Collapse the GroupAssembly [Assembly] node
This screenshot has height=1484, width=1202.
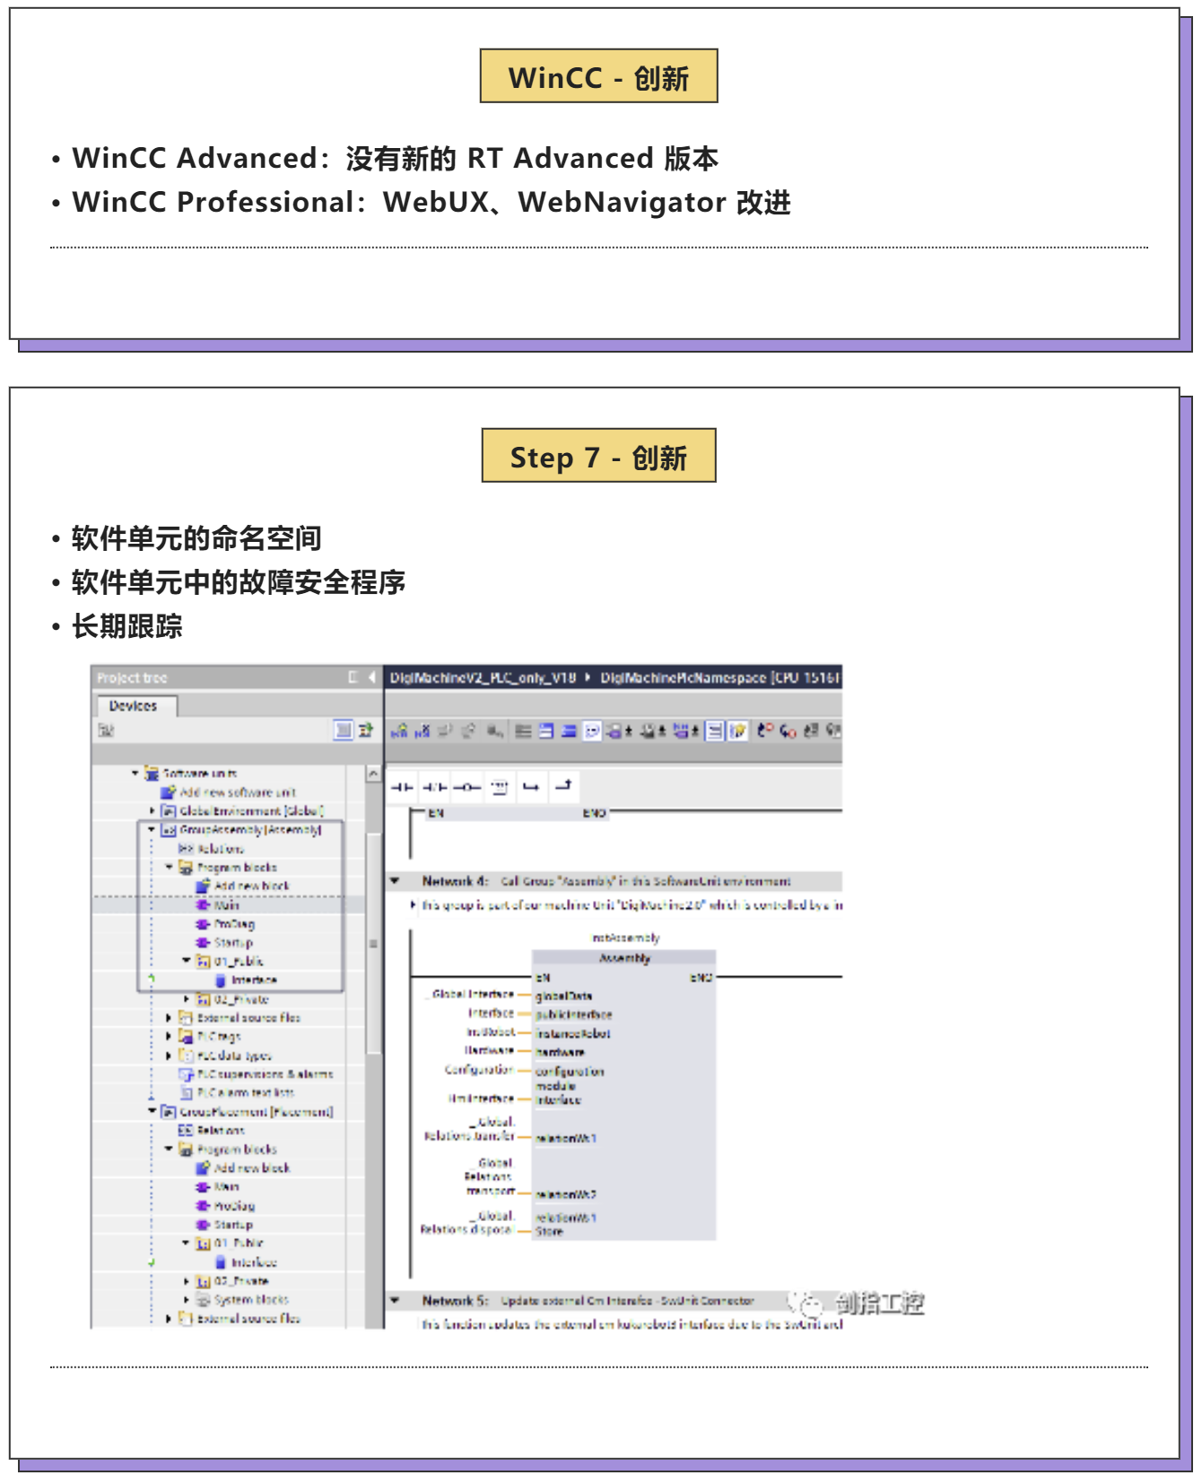(152, 829)
